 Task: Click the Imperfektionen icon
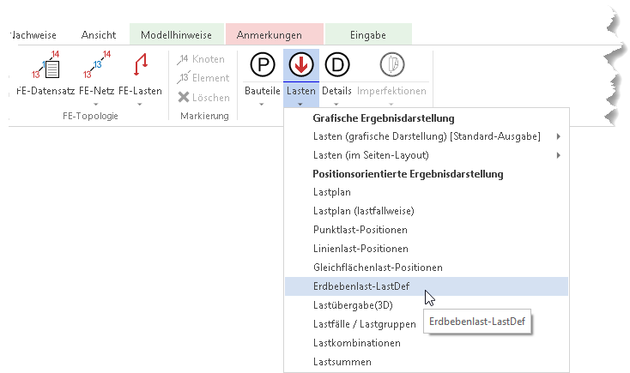tap(391, 65)
